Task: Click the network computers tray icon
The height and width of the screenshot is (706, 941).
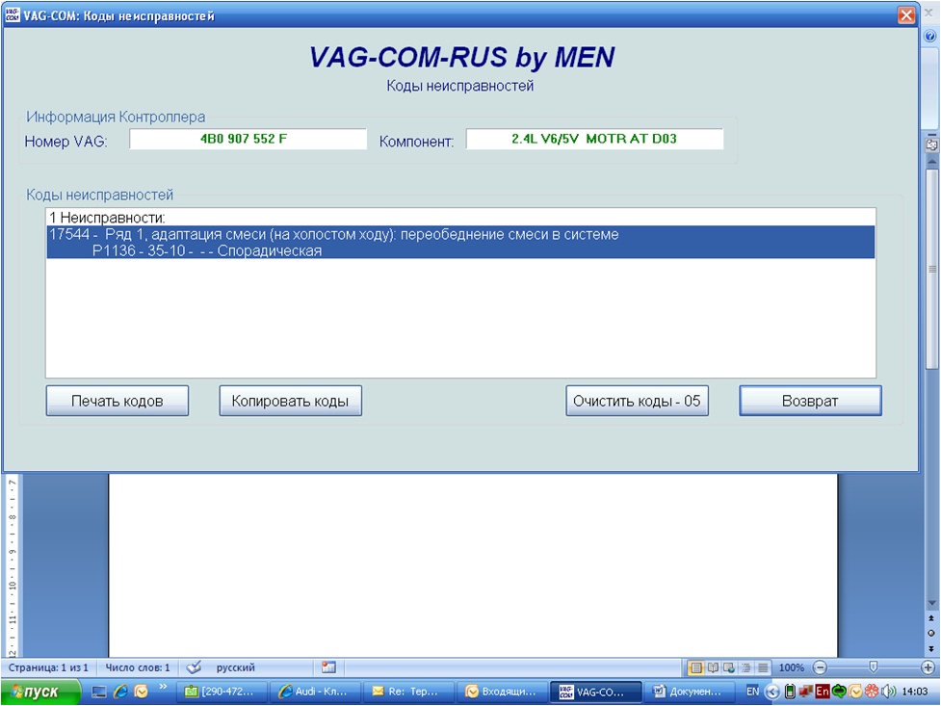Action: (x=806, y=692)
